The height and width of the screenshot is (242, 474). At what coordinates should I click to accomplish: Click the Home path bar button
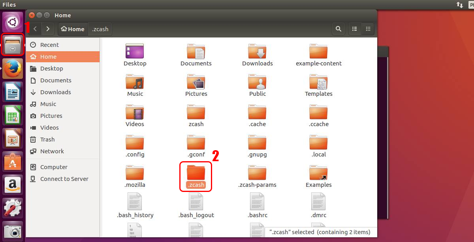click(x=73, y=29)
